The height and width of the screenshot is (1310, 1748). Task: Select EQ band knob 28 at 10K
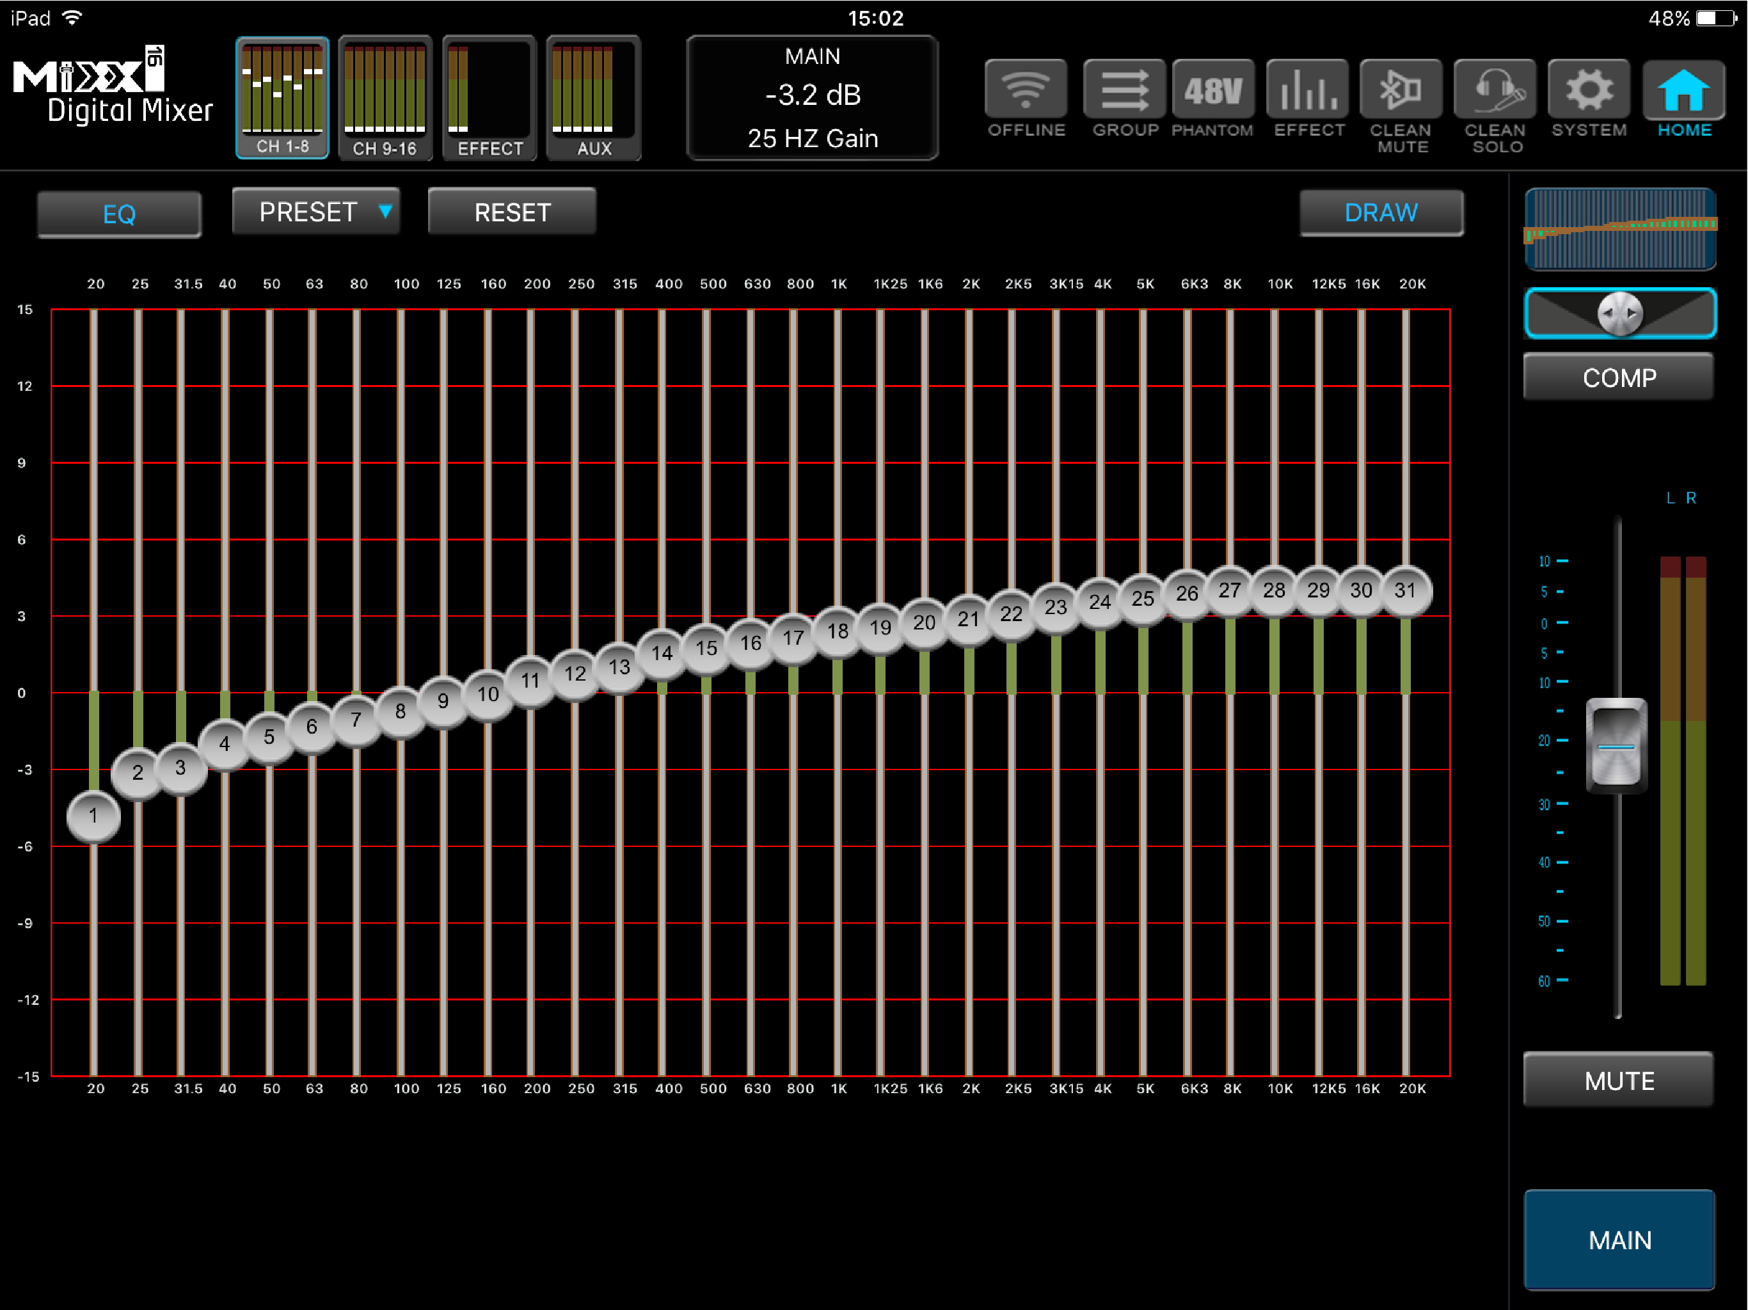(1274, 590)
